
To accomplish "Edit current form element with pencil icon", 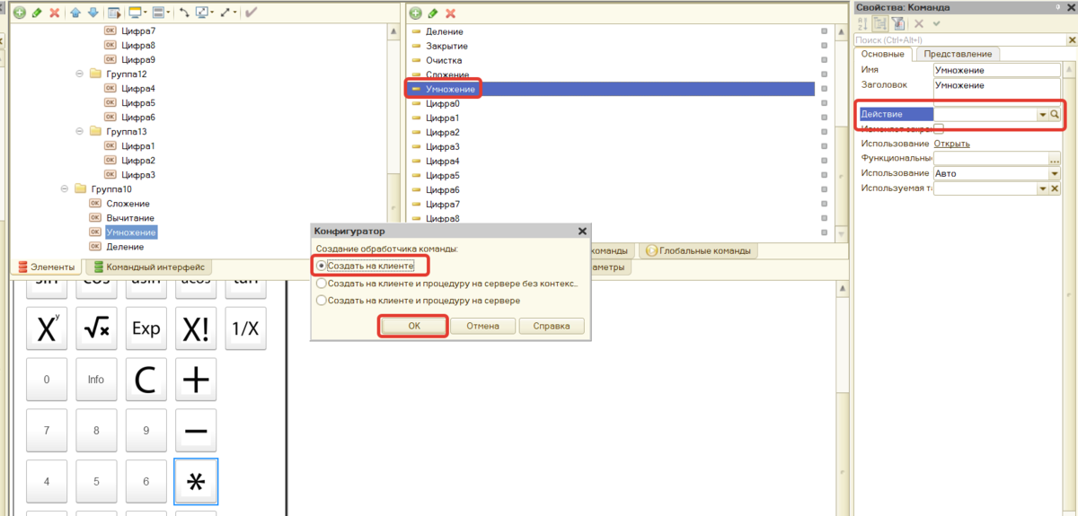I will pyautogui.click(x=37, y=13).
